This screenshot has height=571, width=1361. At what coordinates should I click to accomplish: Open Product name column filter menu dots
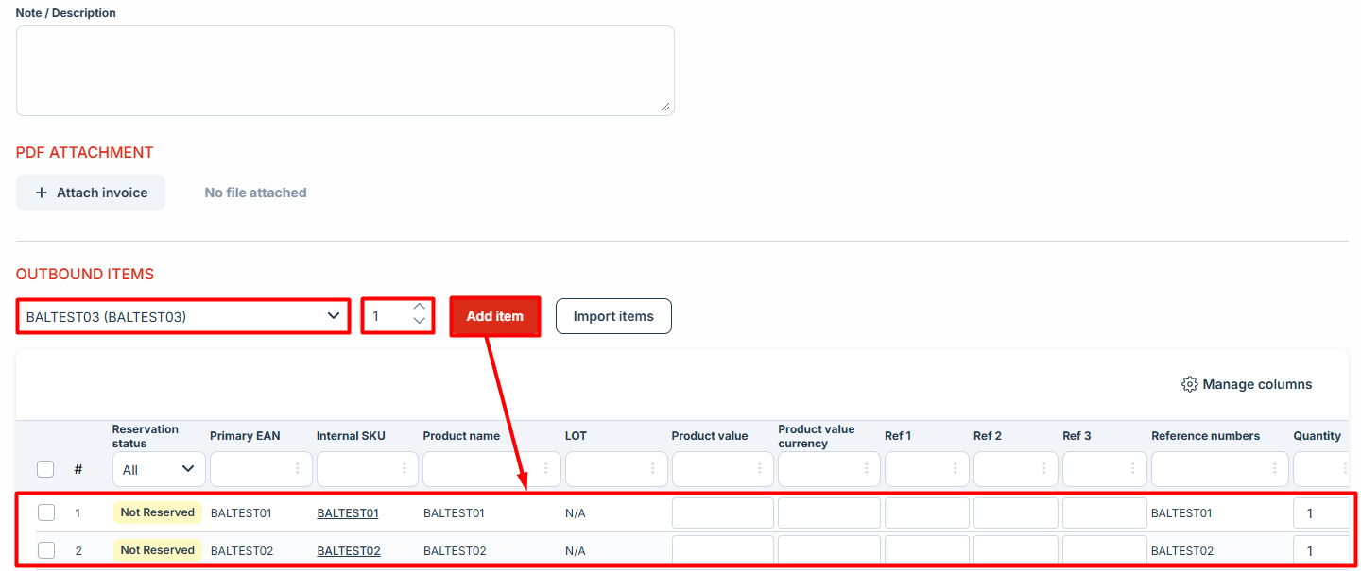pyautogui.click(x=546, y=468)
